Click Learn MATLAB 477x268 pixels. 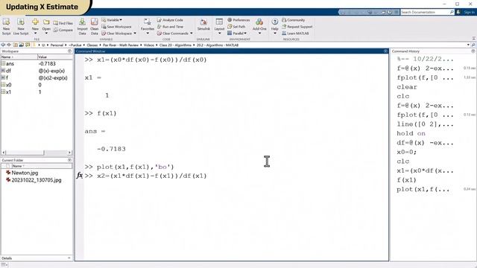pyautogui.click(x=295, y=33)
